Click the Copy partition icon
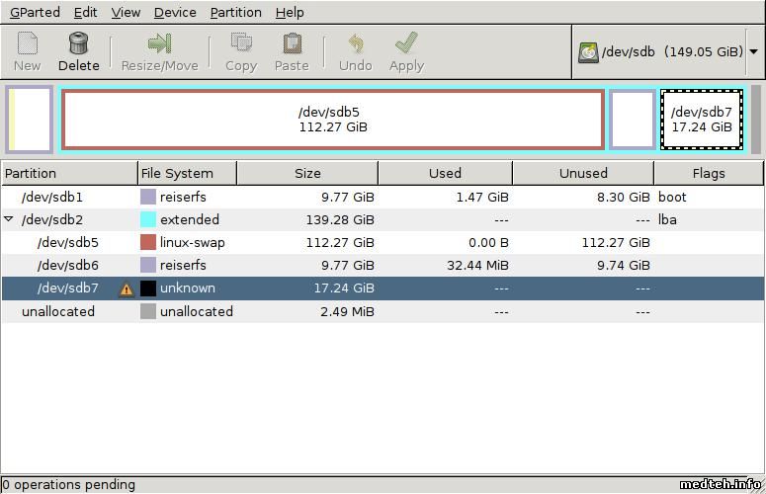 coord(240,44)
